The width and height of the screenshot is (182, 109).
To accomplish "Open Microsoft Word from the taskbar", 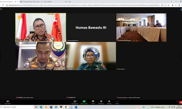I will (x=76, y=107).
